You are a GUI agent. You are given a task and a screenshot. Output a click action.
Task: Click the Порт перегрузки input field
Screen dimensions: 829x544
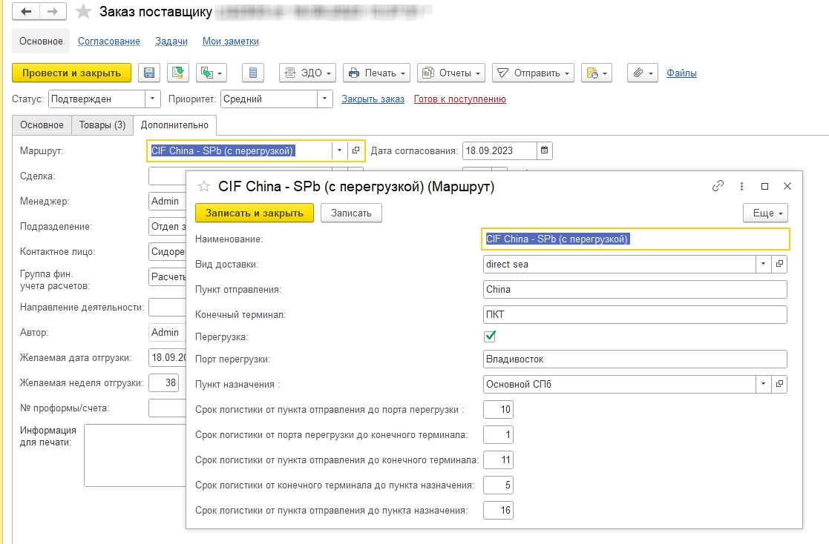635,359
